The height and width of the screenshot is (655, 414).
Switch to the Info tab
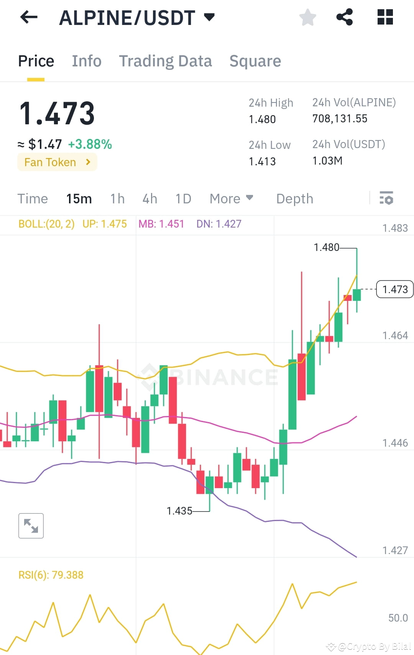tap(86, 61)
